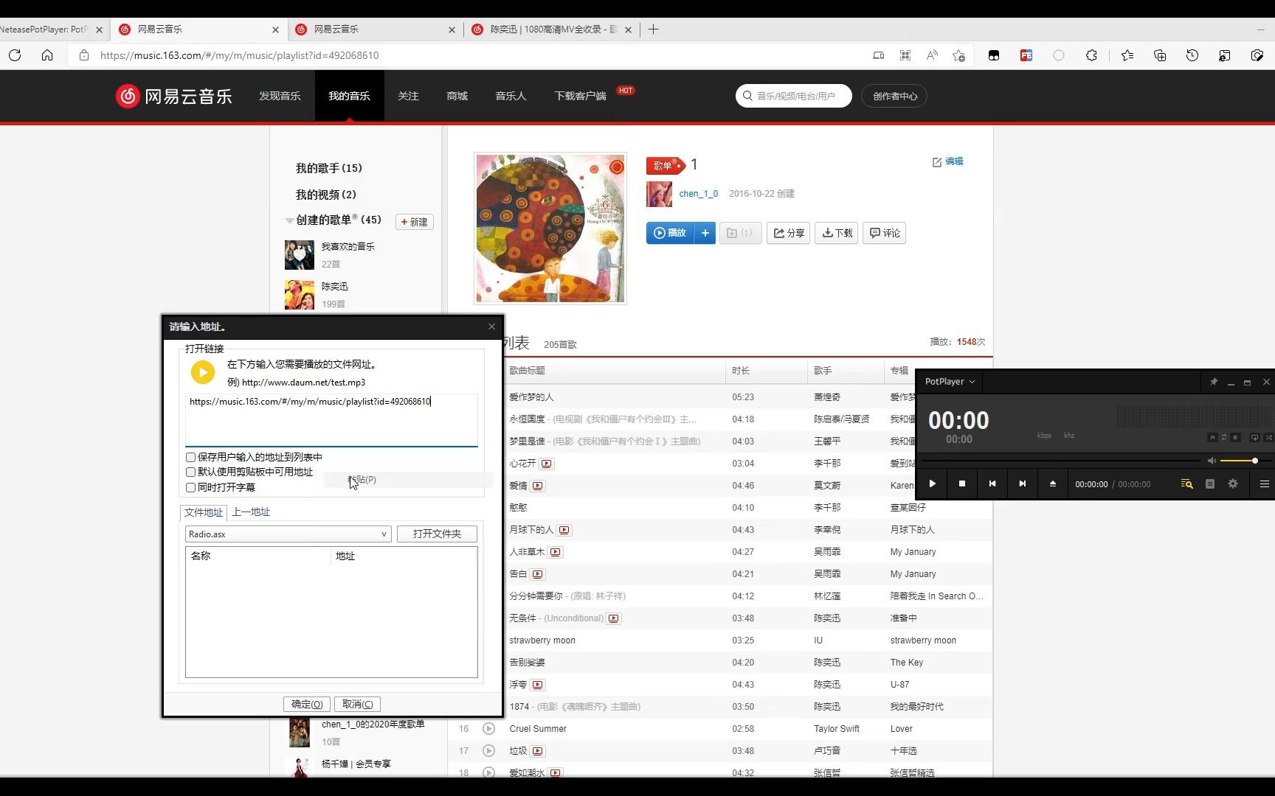Reload page with browser refresh icon
Viewport: 1275px width, 796px height.
[15, 55]
